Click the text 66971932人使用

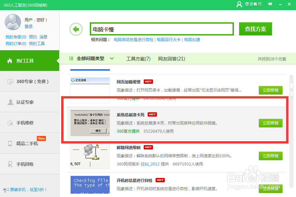point(188,164)
